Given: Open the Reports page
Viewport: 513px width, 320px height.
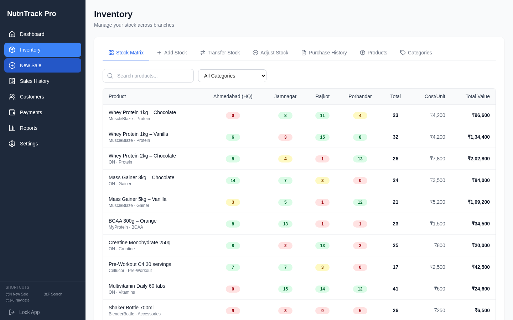Looking at the screenshot, I should (43, 128).
